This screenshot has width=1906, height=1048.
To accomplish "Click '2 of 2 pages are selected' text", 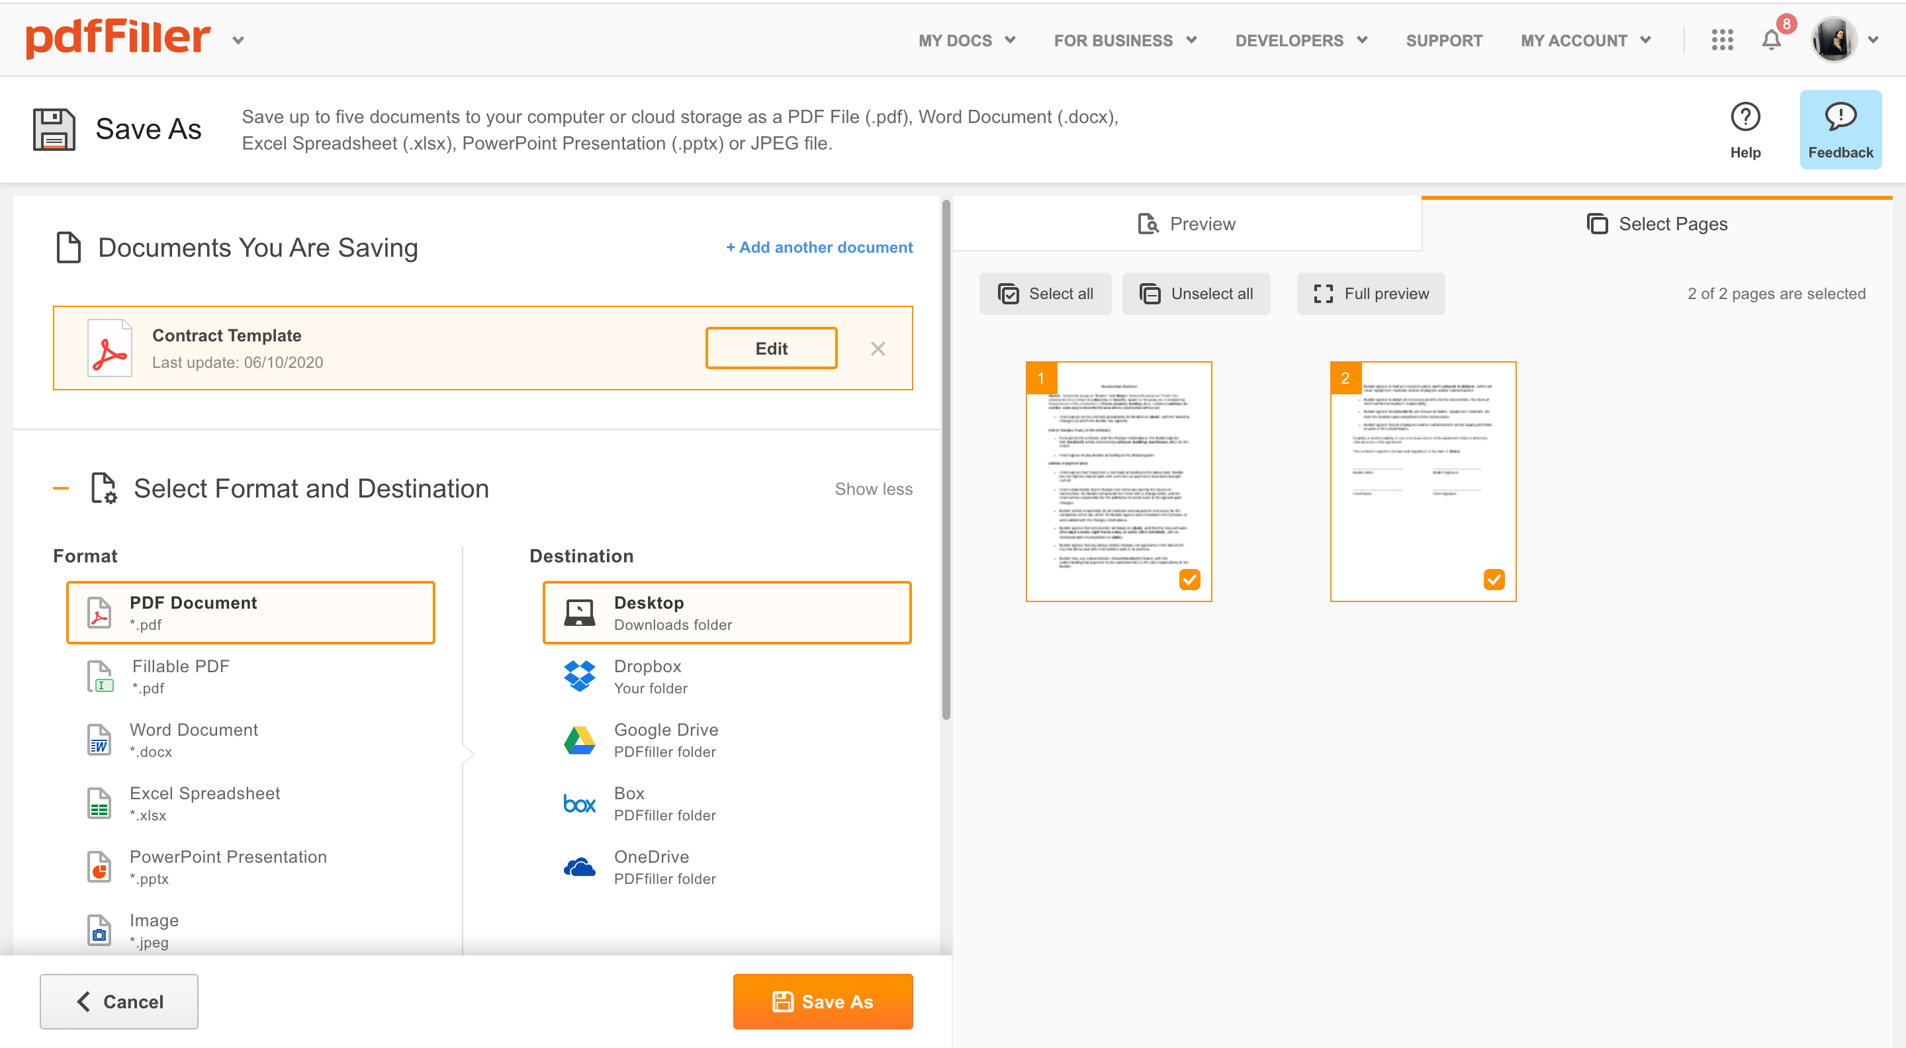I will pos(1776,294).
